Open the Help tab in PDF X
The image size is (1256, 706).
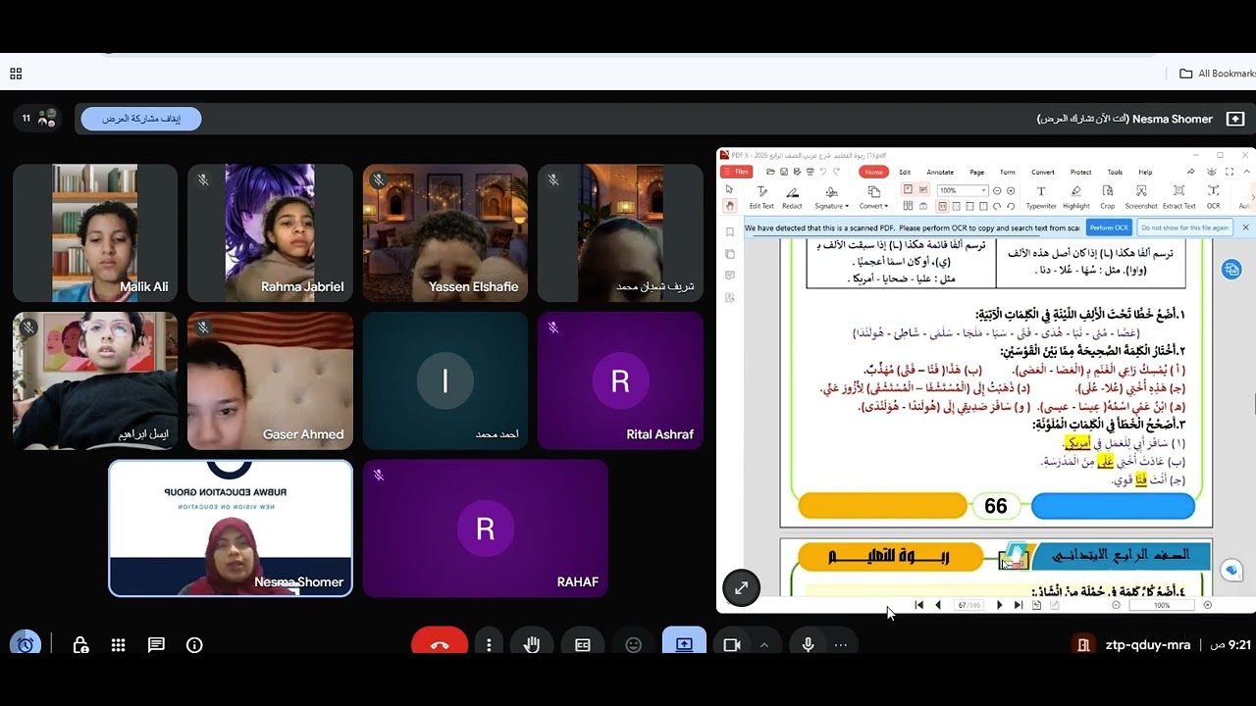(1145, 172)
